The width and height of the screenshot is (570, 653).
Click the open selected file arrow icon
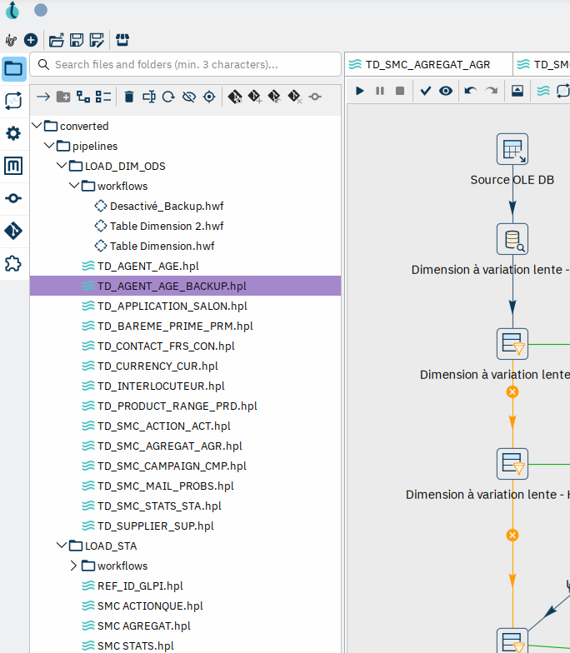point(43,97)
